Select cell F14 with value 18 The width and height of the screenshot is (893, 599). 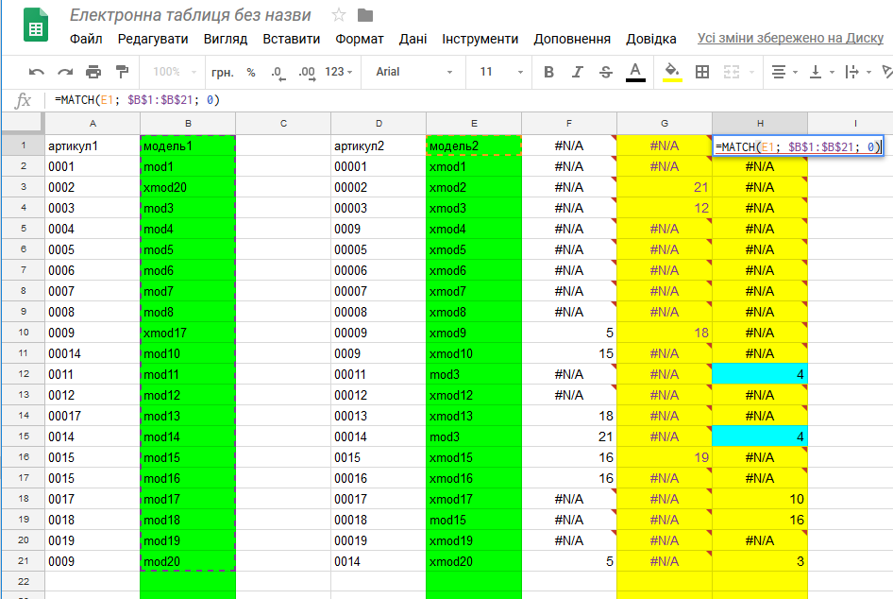(569, 416)
